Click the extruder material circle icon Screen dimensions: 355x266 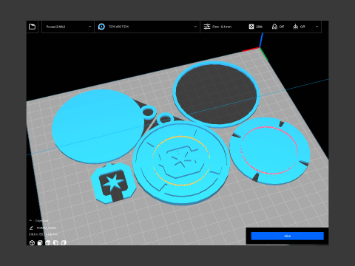101,27
